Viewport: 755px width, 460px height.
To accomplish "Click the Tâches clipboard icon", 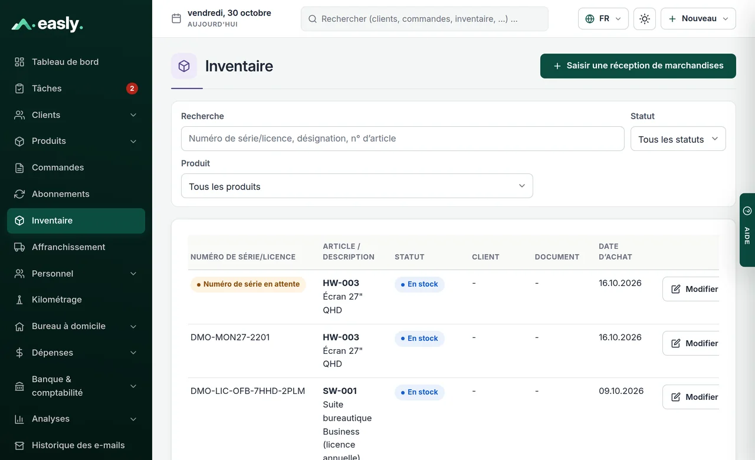I will pos(19,88).
